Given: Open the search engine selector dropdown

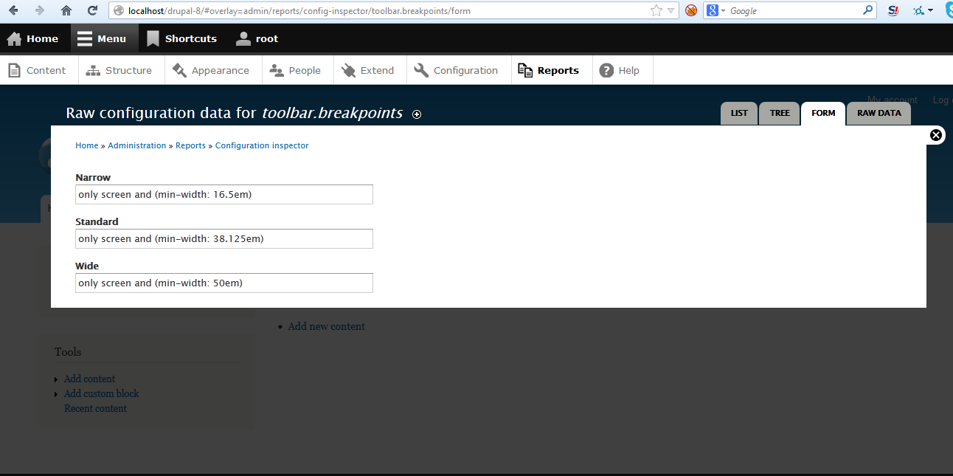Looking at the screenshot, I should 715,10.
